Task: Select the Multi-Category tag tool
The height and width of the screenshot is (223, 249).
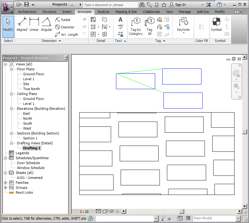Action: [160, 19]
